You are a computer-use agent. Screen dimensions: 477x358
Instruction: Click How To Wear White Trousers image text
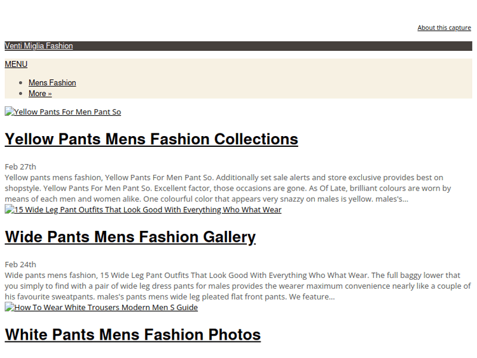(x=106, y=308)
